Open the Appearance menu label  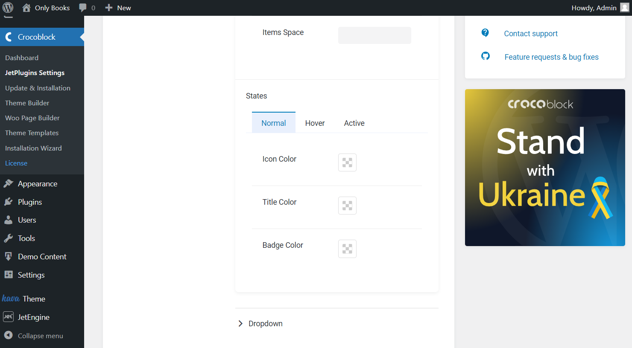pos(38,184)
